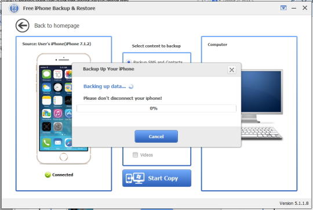Image resolution: width=313 pixels, height=210 pixels.
Task: Click the Back to homepage text link
Action: (x=57, y=26)
